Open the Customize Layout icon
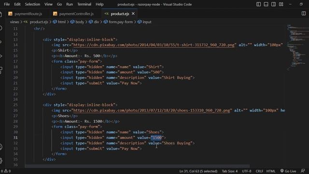This screenshot has width=309, height=174. (x=281, y=4)
